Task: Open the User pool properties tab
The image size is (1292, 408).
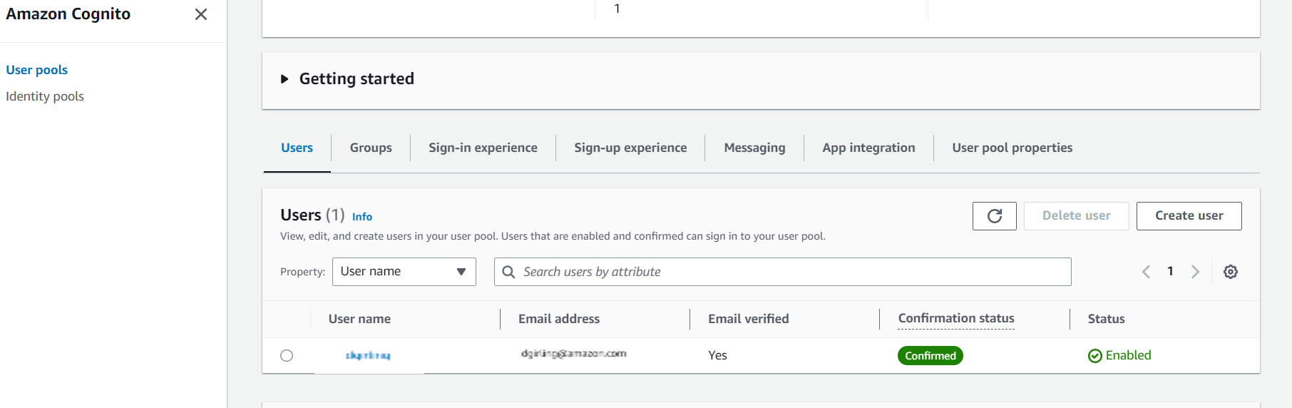Action: coord(1012,148)
